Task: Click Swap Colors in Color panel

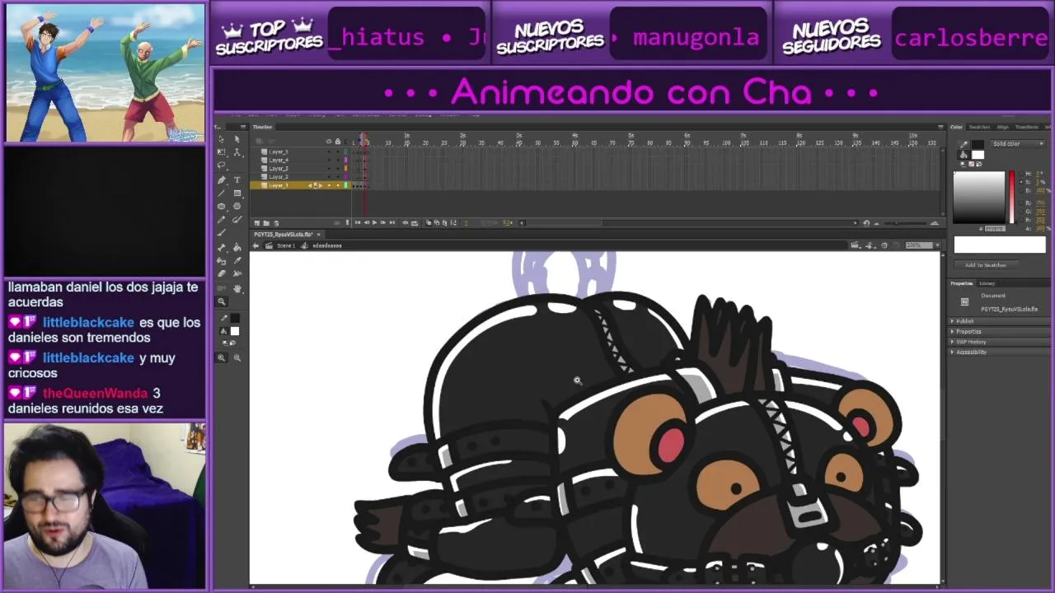Action: pyautogui.click(x=978, y=164)
